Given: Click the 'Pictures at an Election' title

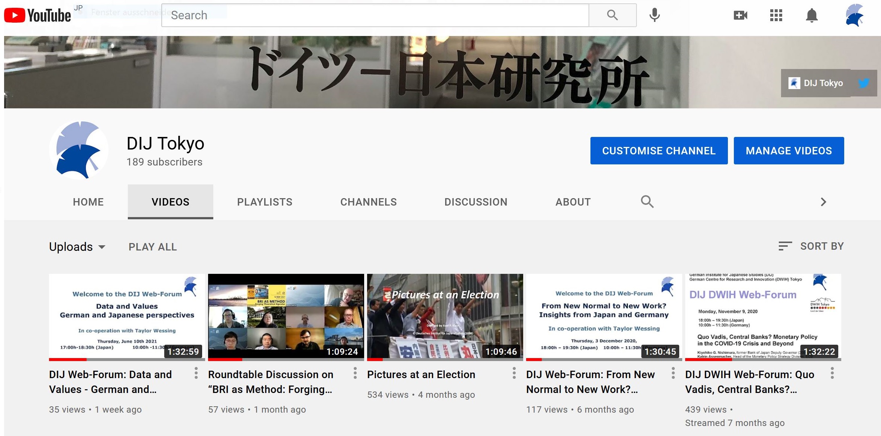Looking at the screenshot, I should (x=421, y=374).
